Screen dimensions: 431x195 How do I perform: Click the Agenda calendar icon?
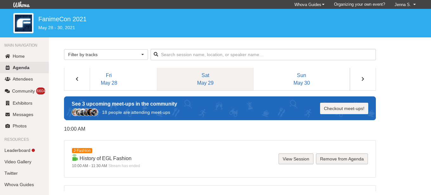coord(8,68)
